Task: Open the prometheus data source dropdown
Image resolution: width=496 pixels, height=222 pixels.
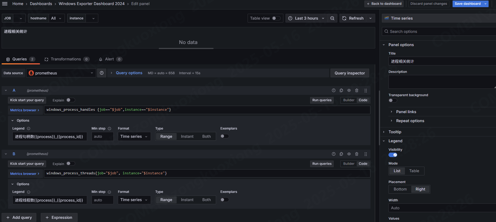Action: [61, 73]
